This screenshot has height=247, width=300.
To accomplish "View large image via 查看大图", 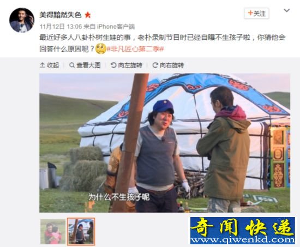I will [x=85, y=65].
